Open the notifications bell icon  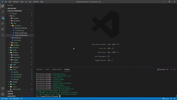pyautogui.click(x=175, y=99)
